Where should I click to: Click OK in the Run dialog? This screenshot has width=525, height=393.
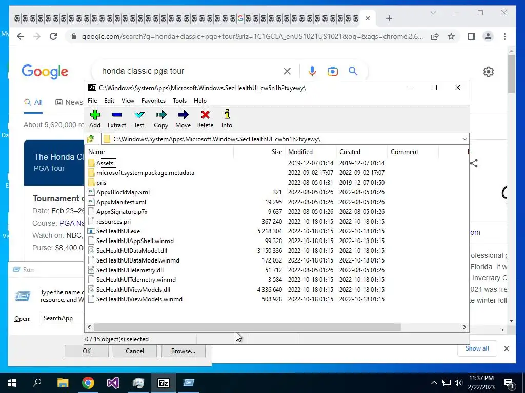[86, 351]
